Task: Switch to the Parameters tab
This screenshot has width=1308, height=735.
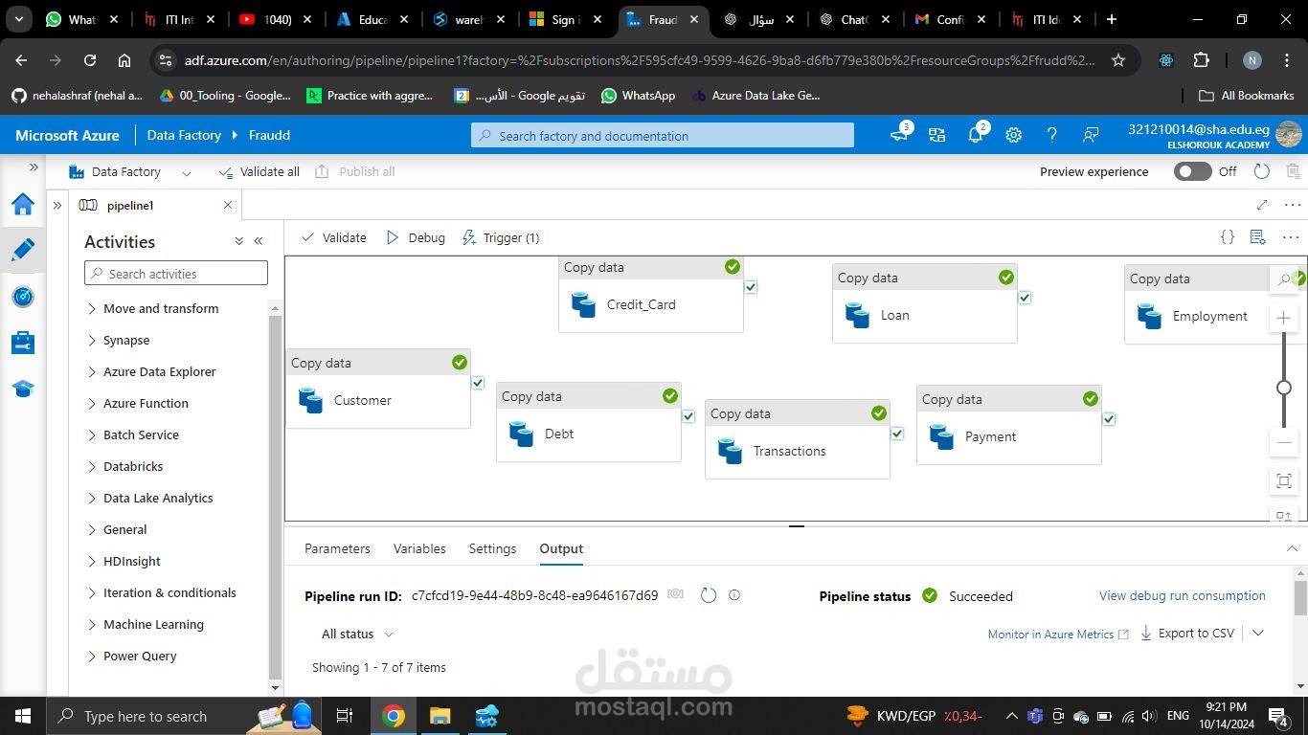Action: (x=337, y=548)
